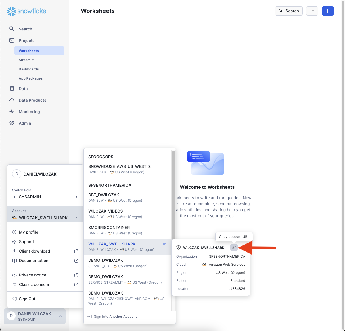The height and width of the screenshot is (331, 345).
Task: Click the Data database icon
Action: tap(12, 88)
